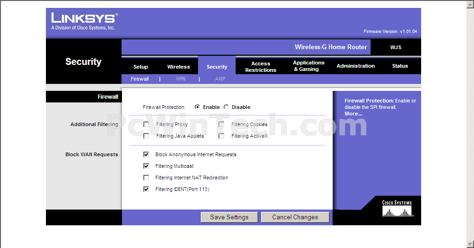Open the Administration tab
This screenshot has width=474, height=248.
click(355, 66)
